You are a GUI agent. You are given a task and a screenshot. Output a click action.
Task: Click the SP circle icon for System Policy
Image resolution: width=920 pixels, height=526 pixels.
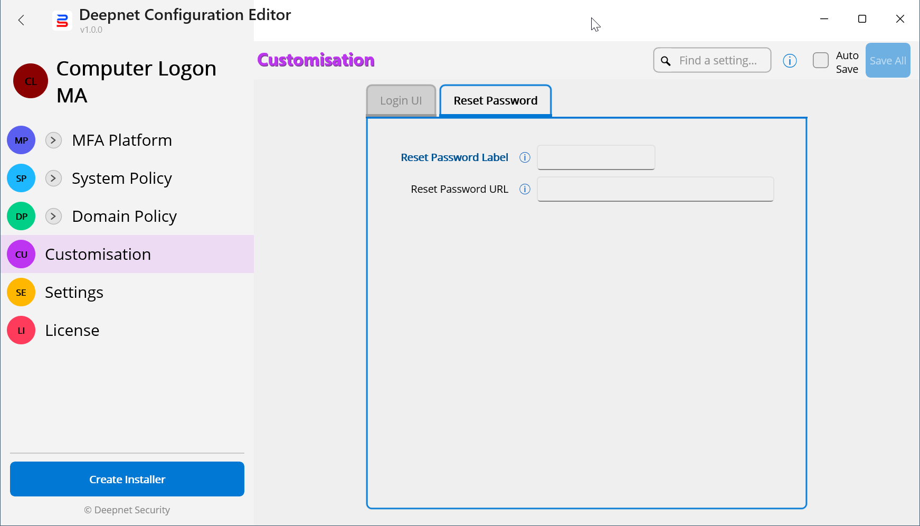(21, 179)
